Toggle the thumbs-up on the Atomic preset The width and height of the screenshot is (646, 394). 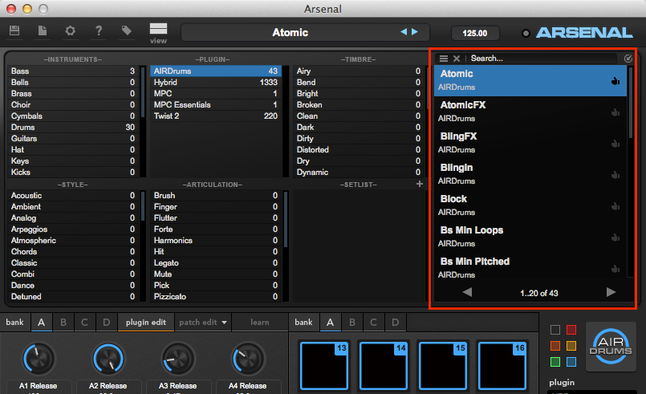click(x=615, y=81)
